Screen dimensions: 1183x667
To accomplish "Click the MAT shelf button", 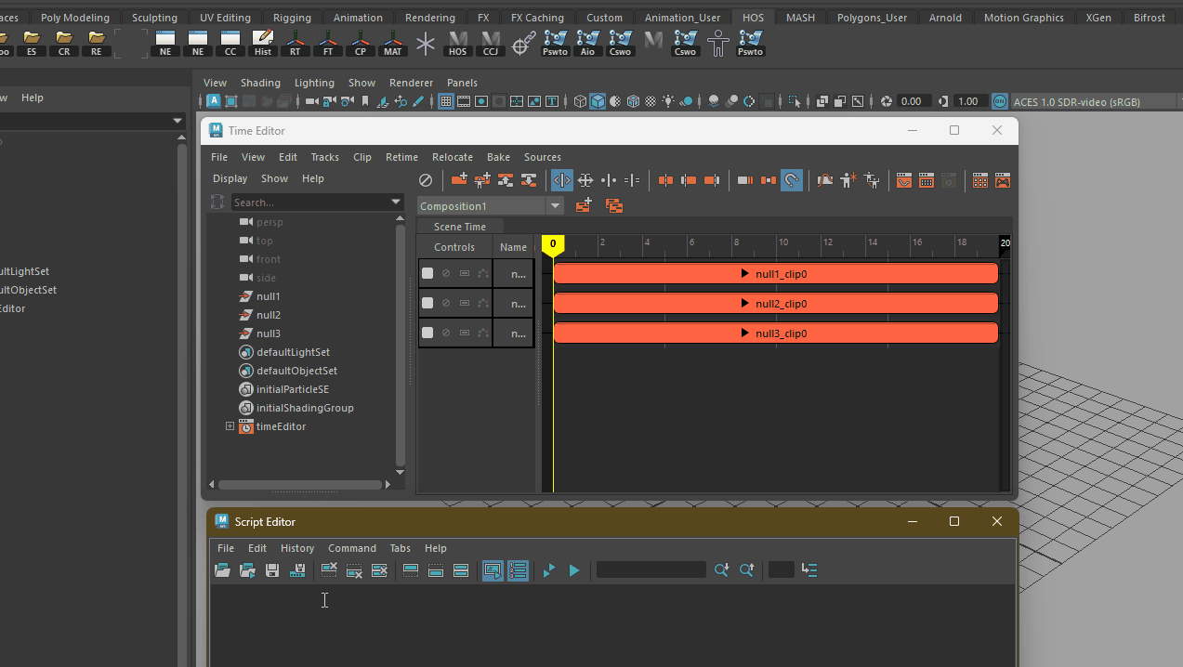I will 393,43.
